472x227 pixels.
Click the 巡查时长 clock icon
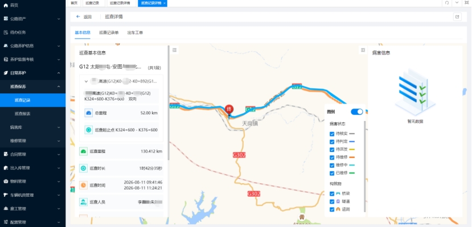point(83,168)
